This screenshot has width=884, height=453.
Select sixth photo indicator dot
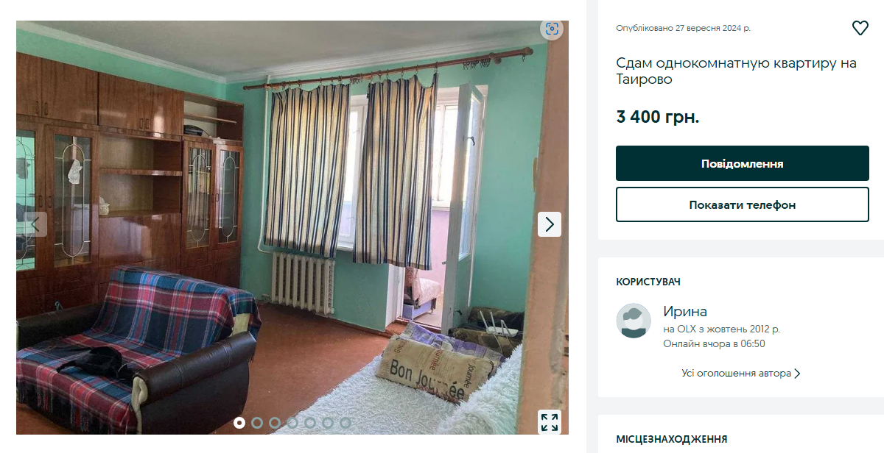[328, 423]
